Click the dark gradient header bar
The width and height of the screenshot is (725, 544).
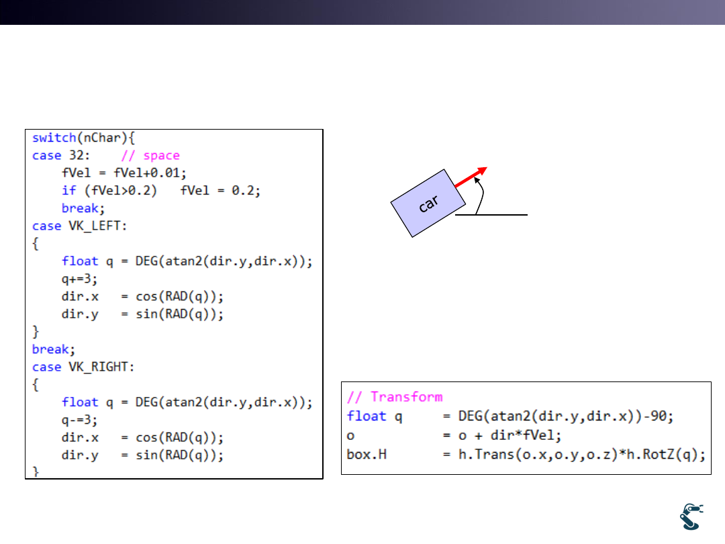point(362,12)
